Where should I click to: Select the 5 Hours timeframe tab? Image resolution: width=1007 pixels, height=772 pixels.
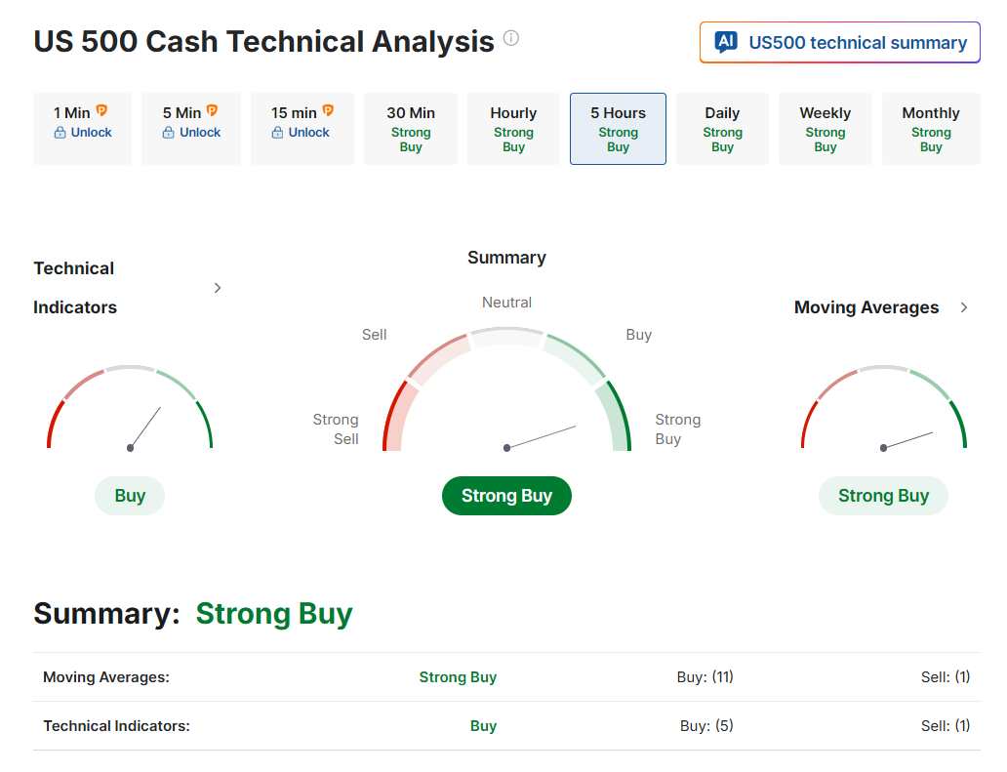click(x=618, y=129)
